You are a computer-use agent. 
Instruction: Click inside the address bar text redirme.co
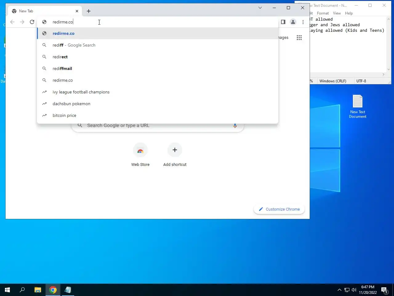coord(63,22)
